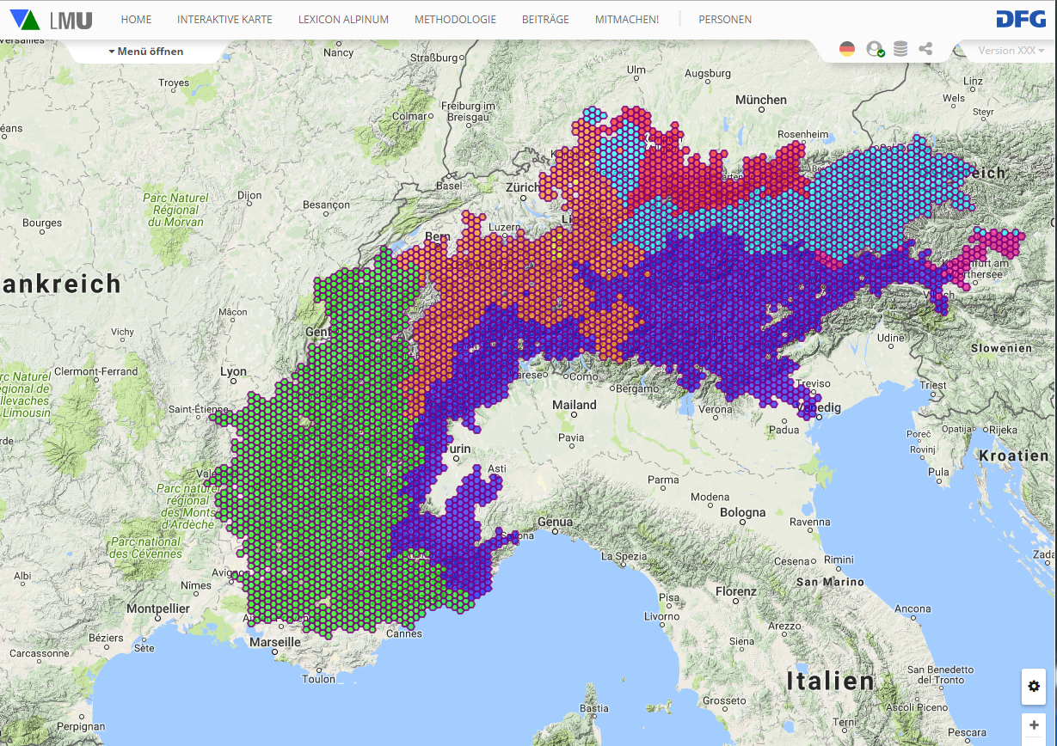Navigate to METHODOLOGIE
Screen dimensions: 1057x746
click(x=455, y=20)
